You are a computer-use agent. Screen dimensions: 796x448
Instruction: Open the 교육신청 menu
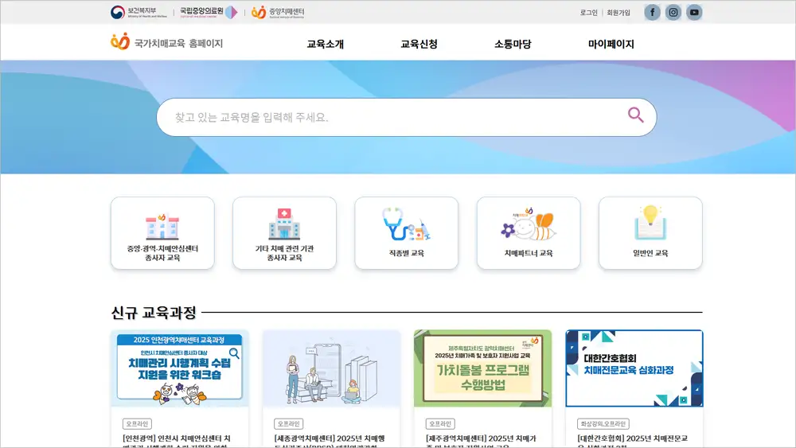click(x=419, y=45)
